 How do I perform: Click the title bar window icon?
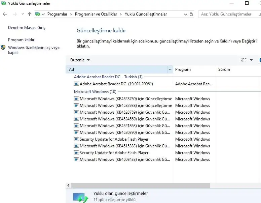3,3
